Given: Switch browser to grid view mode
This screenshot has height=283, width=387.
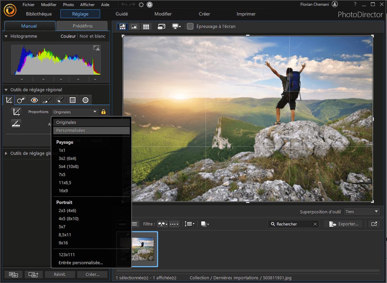Looking at the screenshot, I should 146,26.
